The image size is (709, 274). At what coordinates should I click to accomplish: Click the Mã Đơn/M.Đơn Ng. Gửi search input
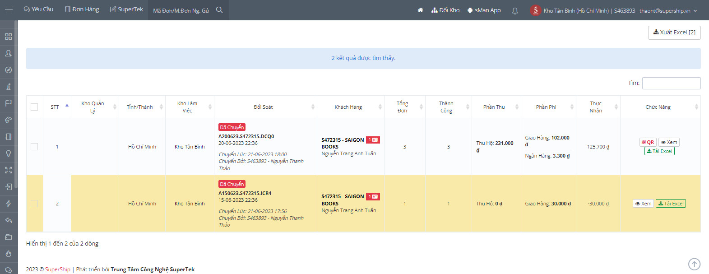181,10
